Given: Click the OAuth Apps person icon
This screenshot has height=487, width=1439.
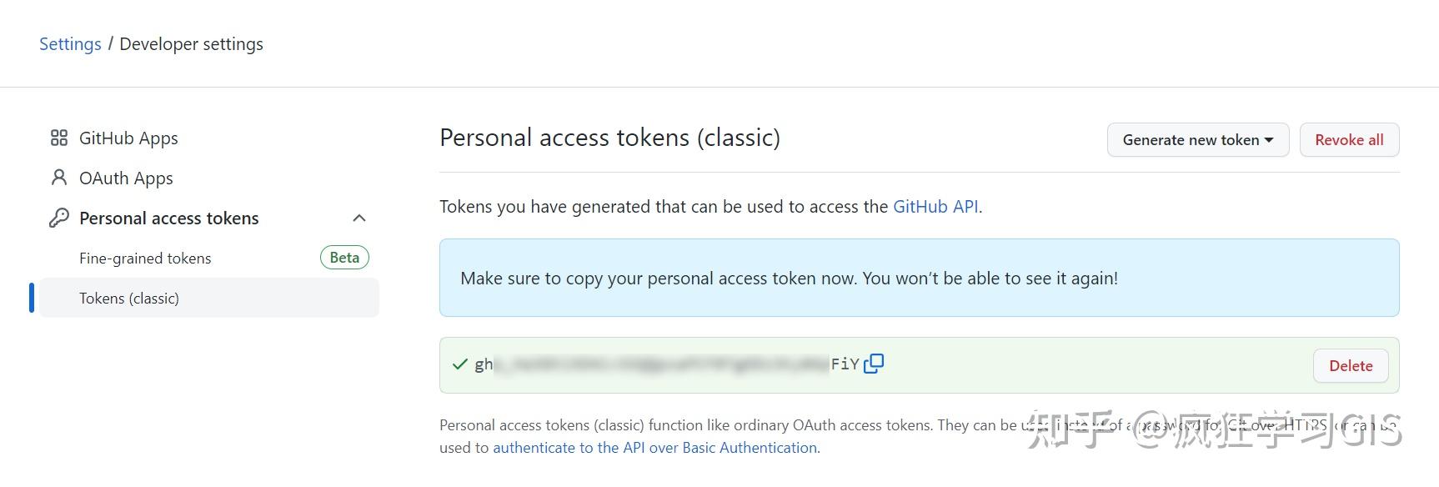Looking at the screenshot, I should [58, 178].
